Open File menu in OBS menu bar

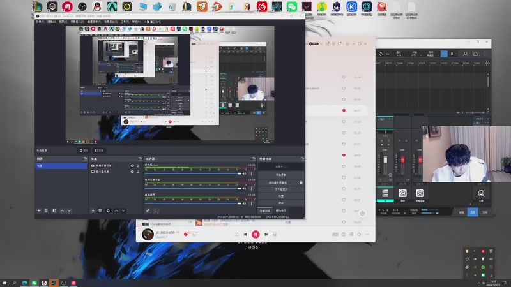[x=40, y=22]
